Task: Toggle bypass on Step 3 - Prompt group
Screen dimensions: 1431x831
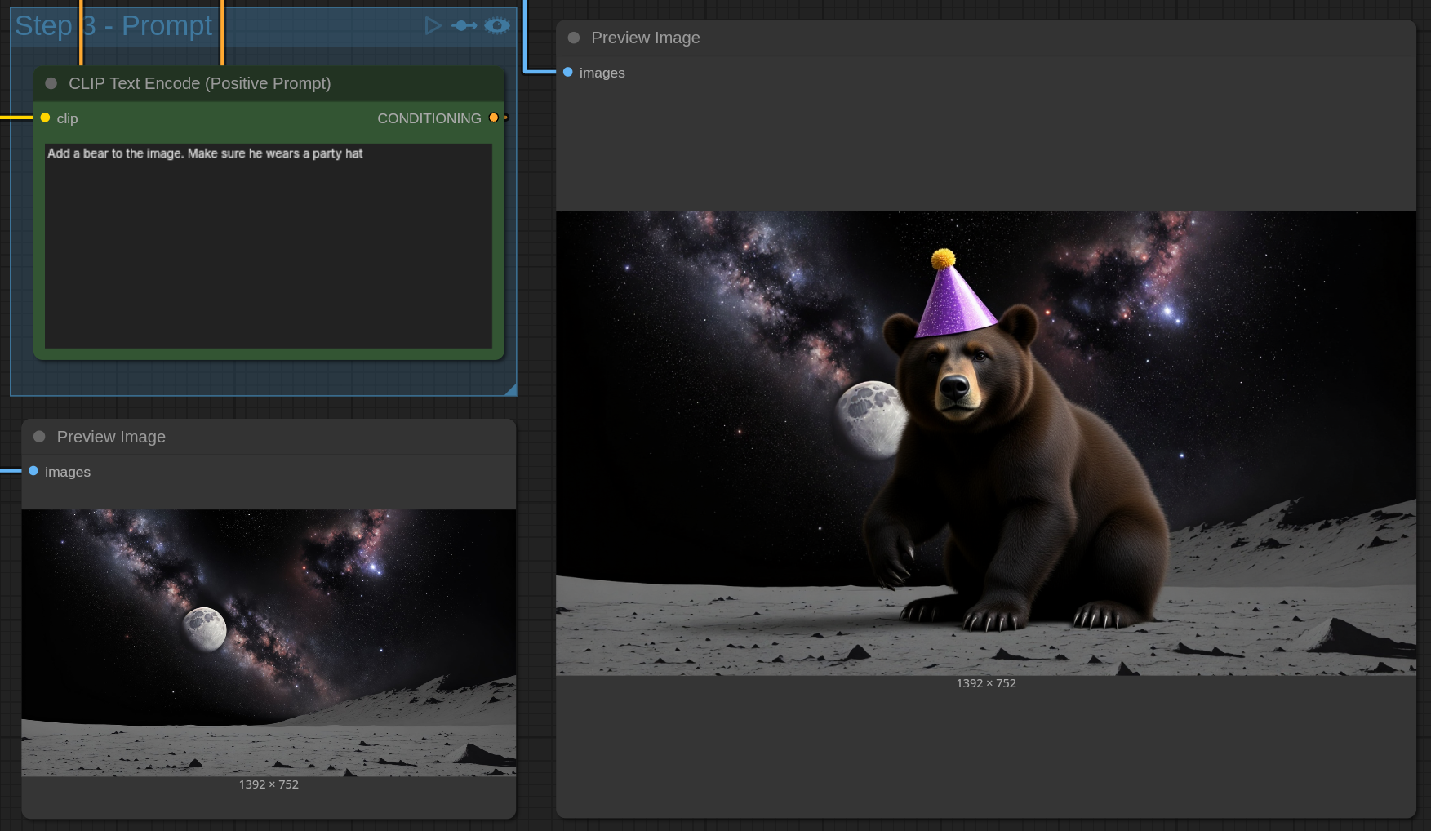Action: pos(464,26)
